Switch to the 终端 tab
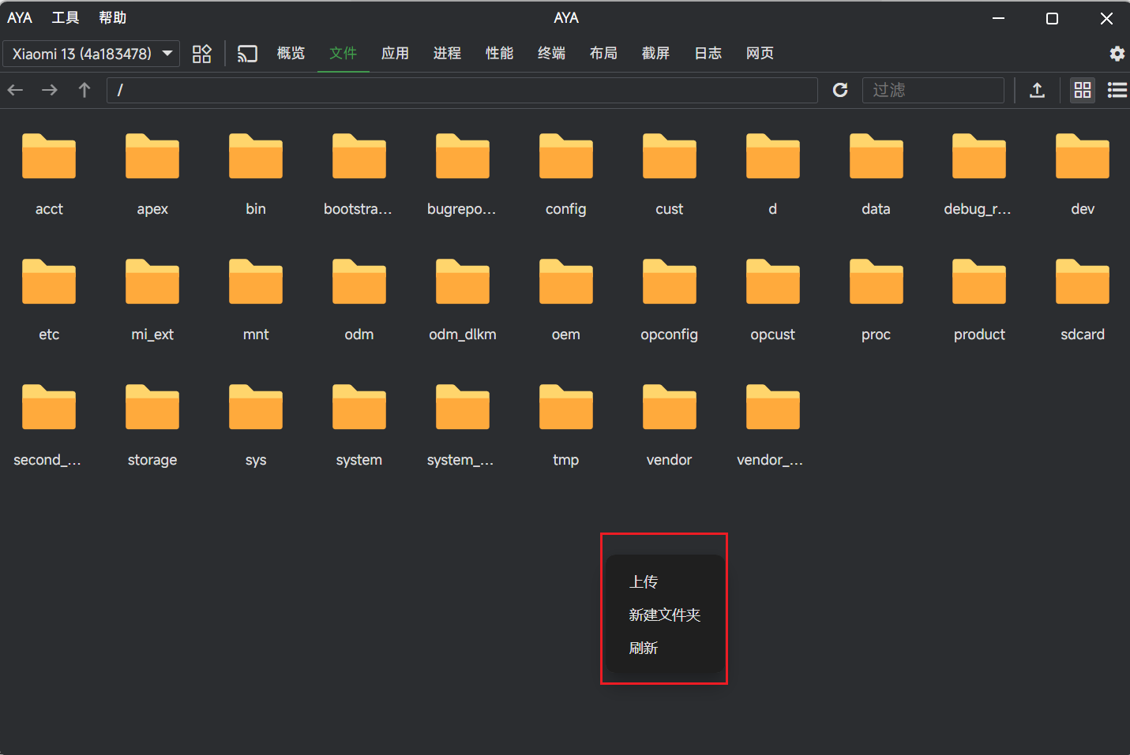Viewport: 1130px width, 755px height. coord(551,53)
